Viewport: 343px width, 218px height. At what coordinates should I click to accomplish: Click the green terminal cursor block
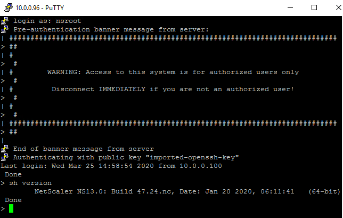coord(11,208)
